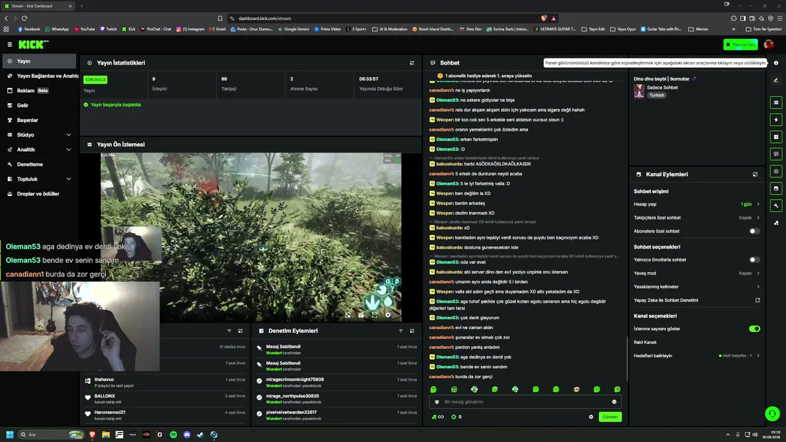
Task: Open Hesap yaşı setting chevron
Action: tap(758, 204)
